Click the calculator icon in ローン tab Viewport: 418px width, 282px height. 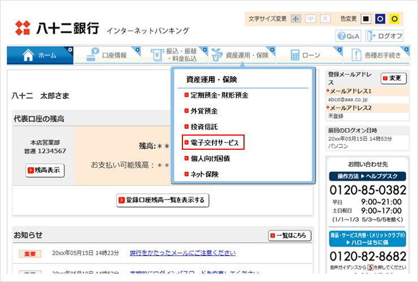coord(295,55)
